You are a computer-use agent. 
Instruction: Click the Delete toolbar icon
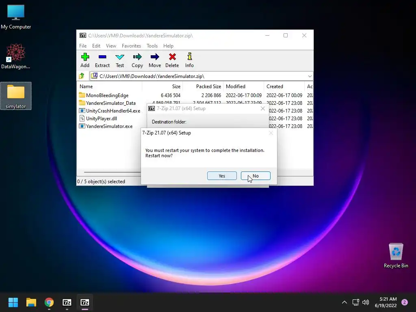172,60
